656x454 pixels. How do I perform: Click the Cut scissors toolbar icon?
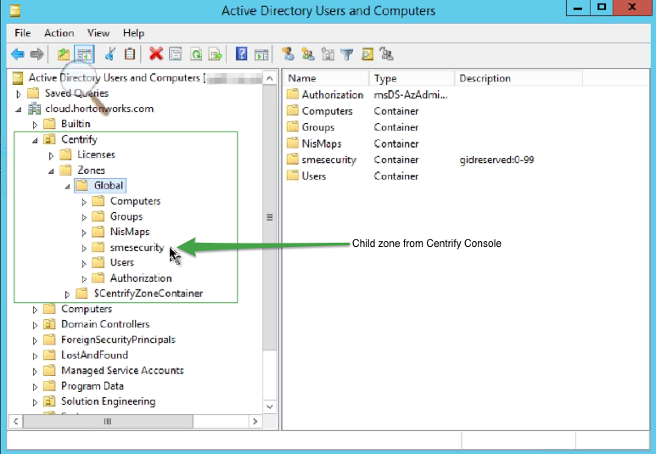coord(109,54)
